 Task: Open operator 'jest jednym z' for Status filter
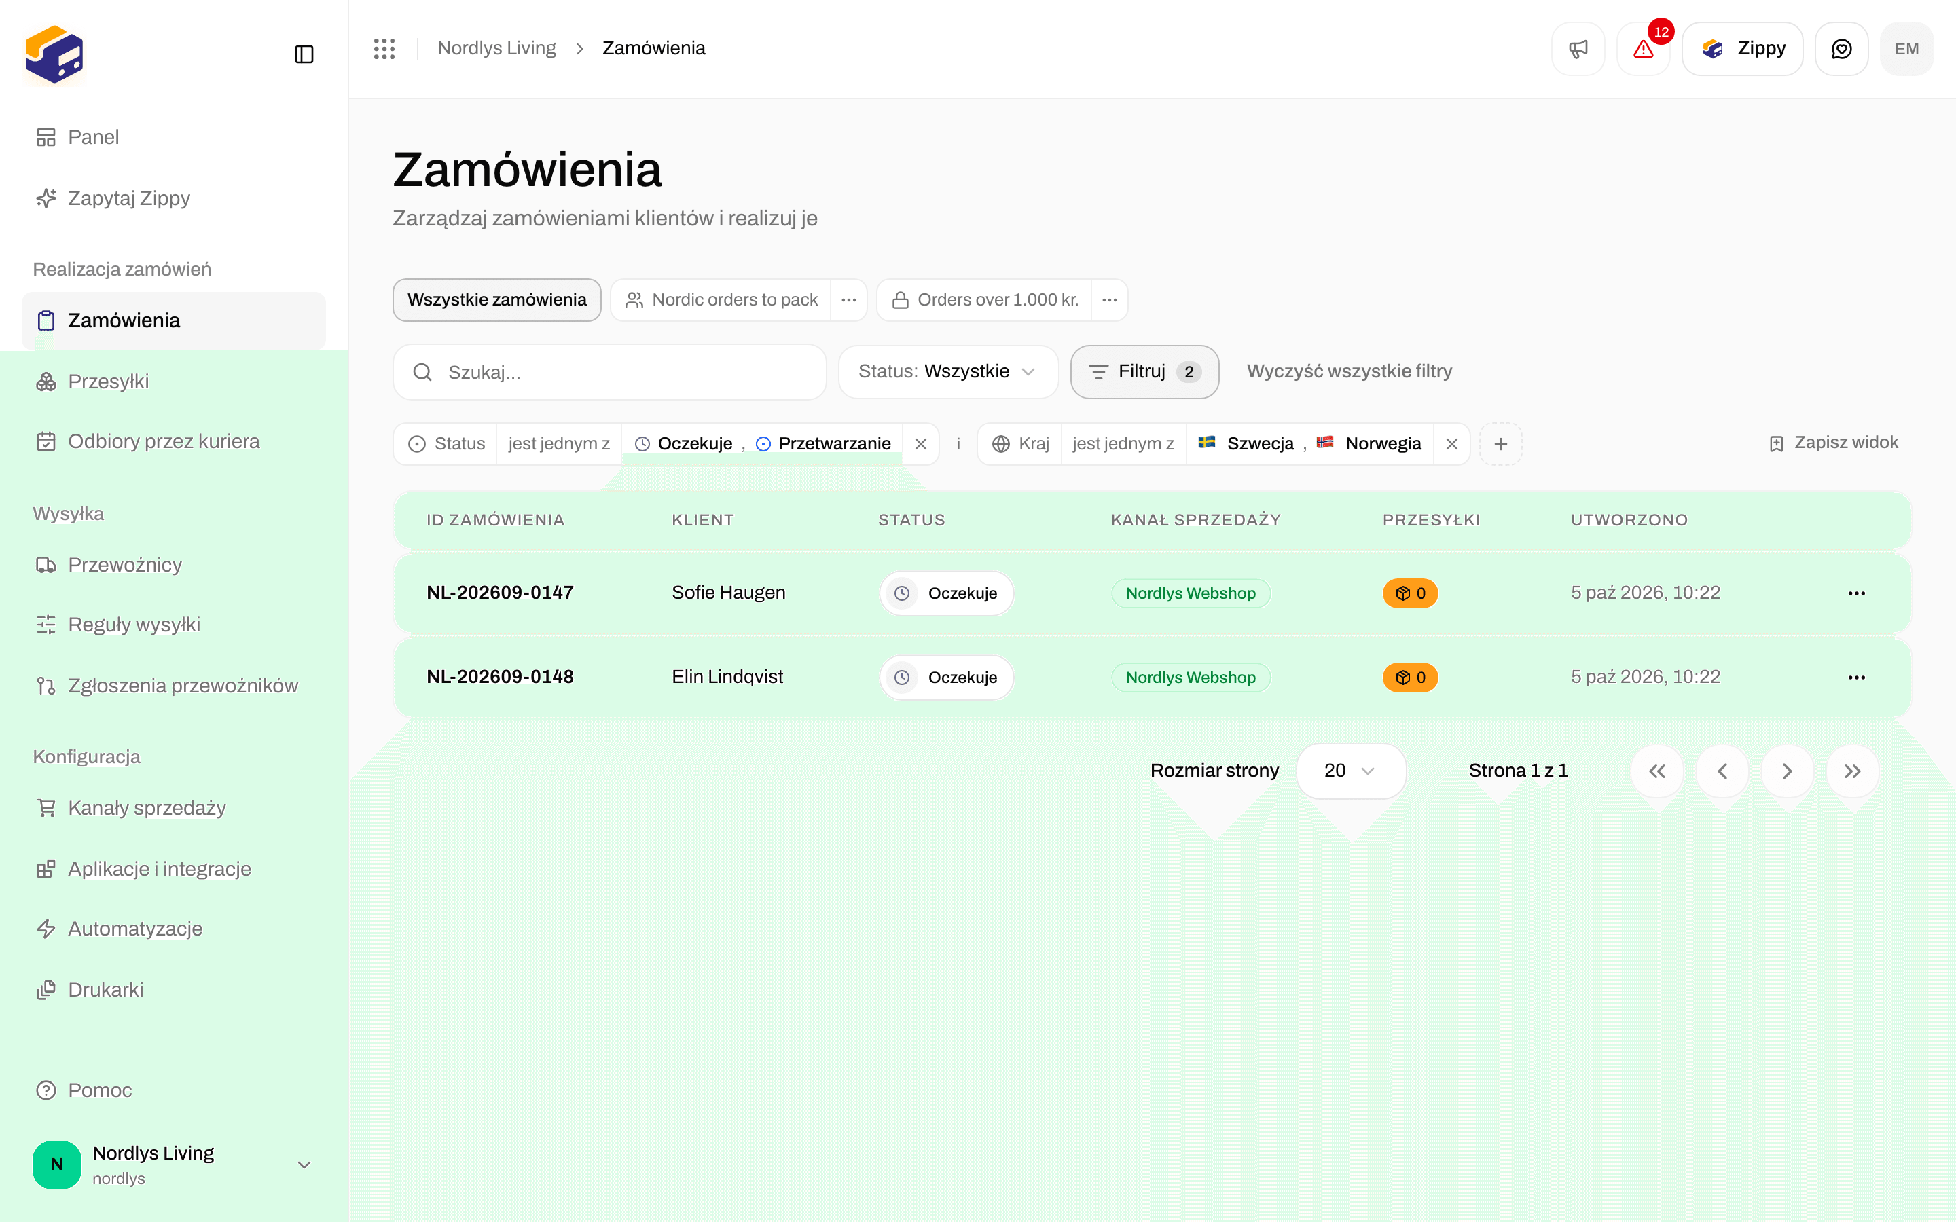pyautogui.click(x=558, y=444)
